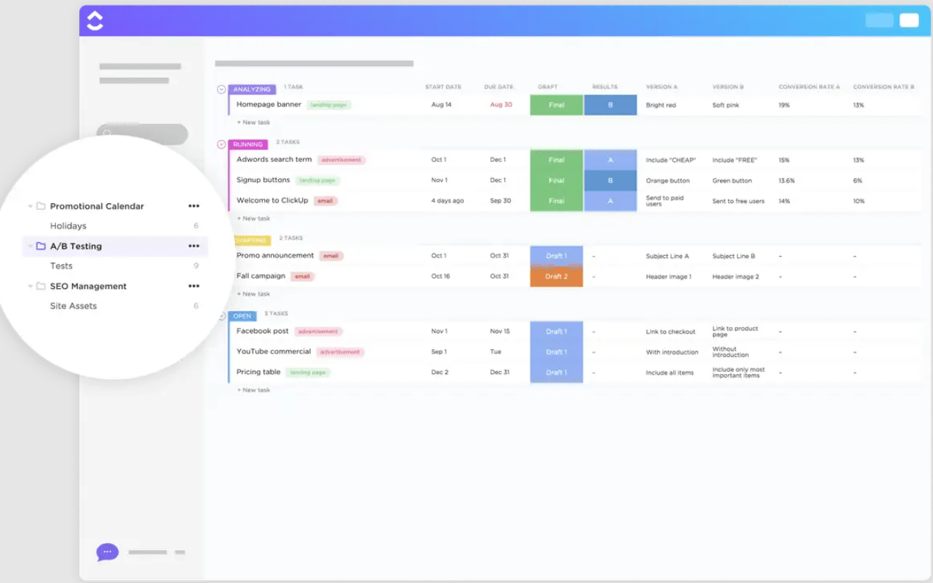
Task: Click the Aug 30 due date
Action: [501, 105]
